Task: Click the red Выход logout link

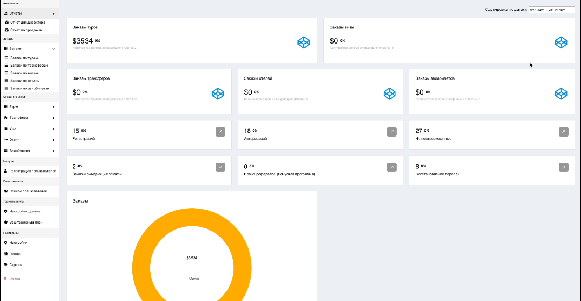Action: [x=15, y=278]
